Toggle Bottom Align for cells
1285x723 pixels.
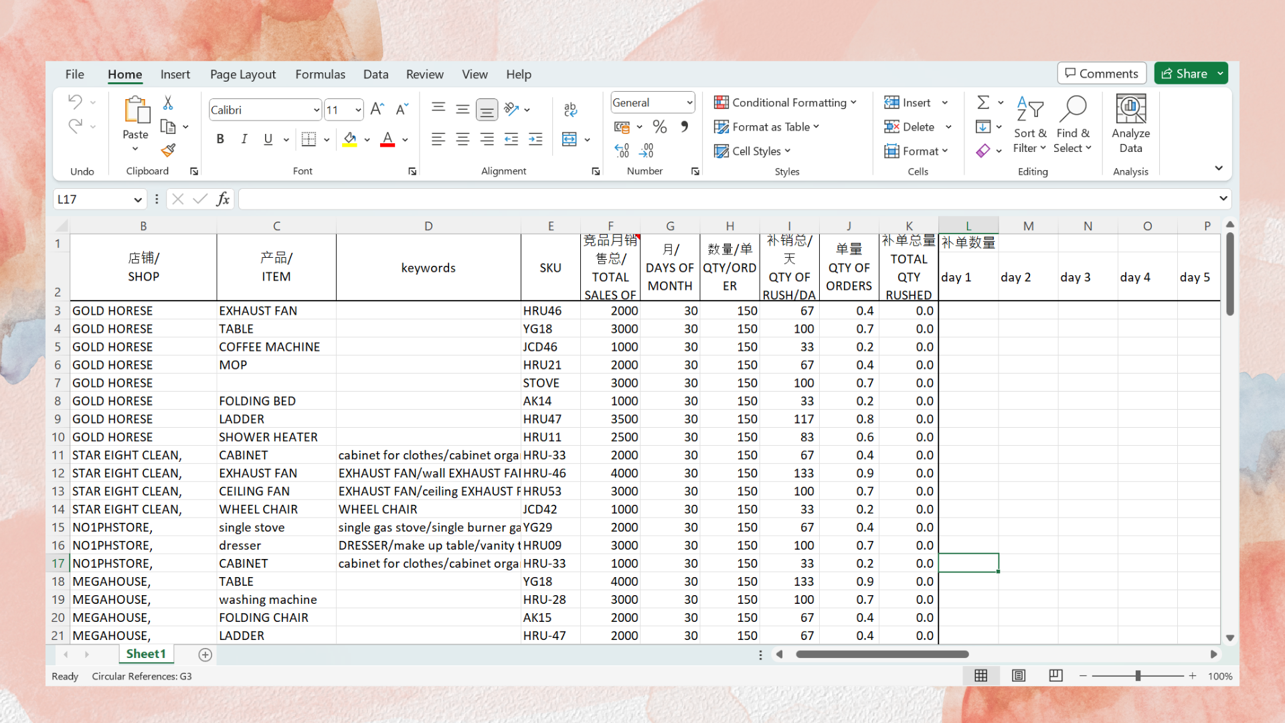(487, 110)
